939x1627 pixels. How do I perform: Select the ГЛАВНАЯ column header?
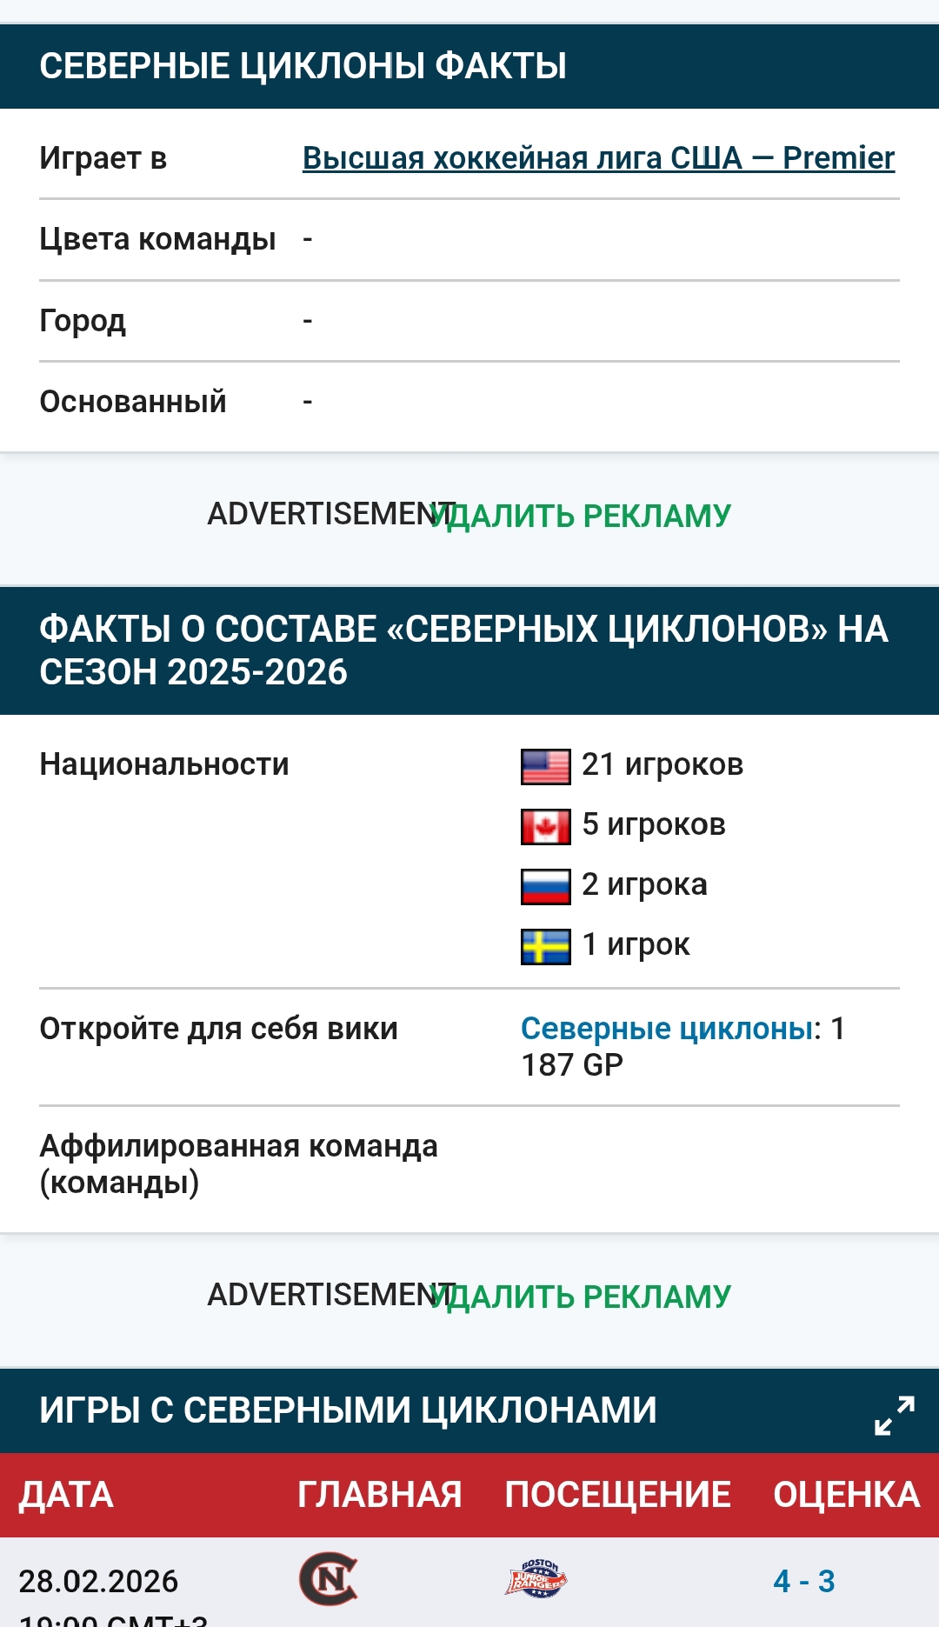click(379, 1495)
